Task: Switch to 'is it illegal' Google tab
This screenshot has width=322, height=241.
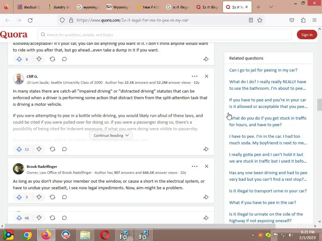Action: (x=178, y=7)
